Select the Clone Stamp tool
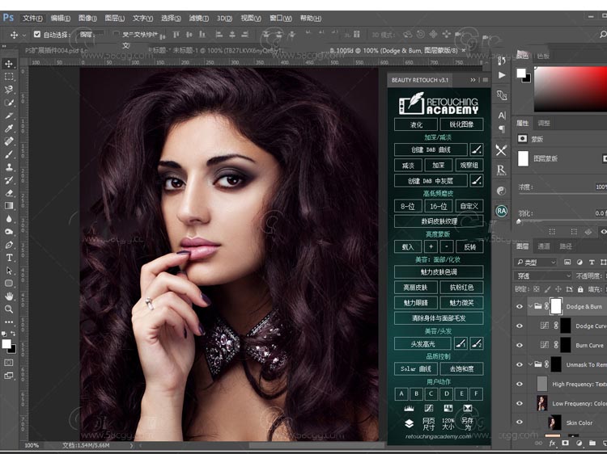 (9, 167)
